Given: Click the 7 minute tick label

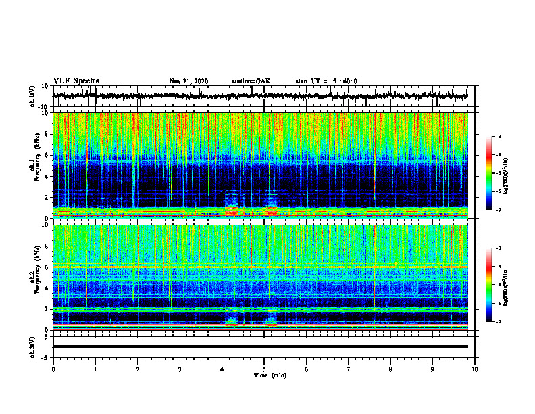Looking at the screenshot, I should coord(349,369).
